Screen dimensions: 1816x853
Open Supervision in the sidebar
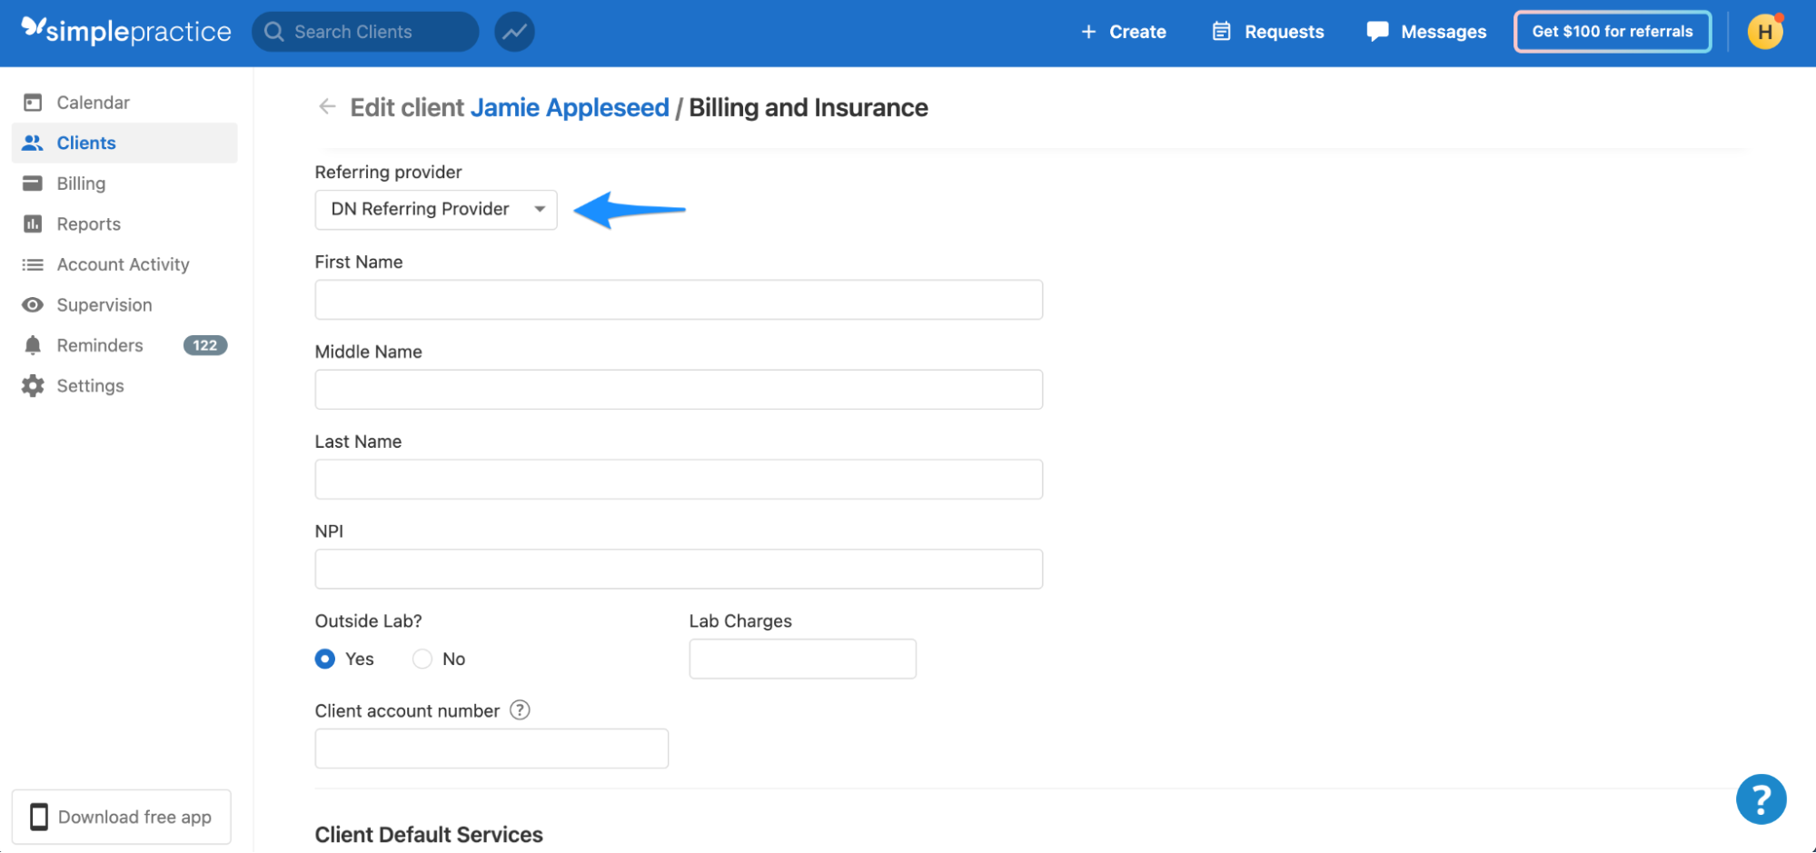[x=124, y=305]
